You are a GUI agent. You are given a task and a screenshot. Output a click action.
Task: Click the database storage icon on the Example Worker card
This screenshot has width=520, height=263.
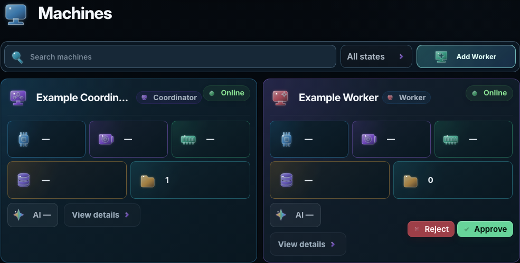click(x=286, y=180)
